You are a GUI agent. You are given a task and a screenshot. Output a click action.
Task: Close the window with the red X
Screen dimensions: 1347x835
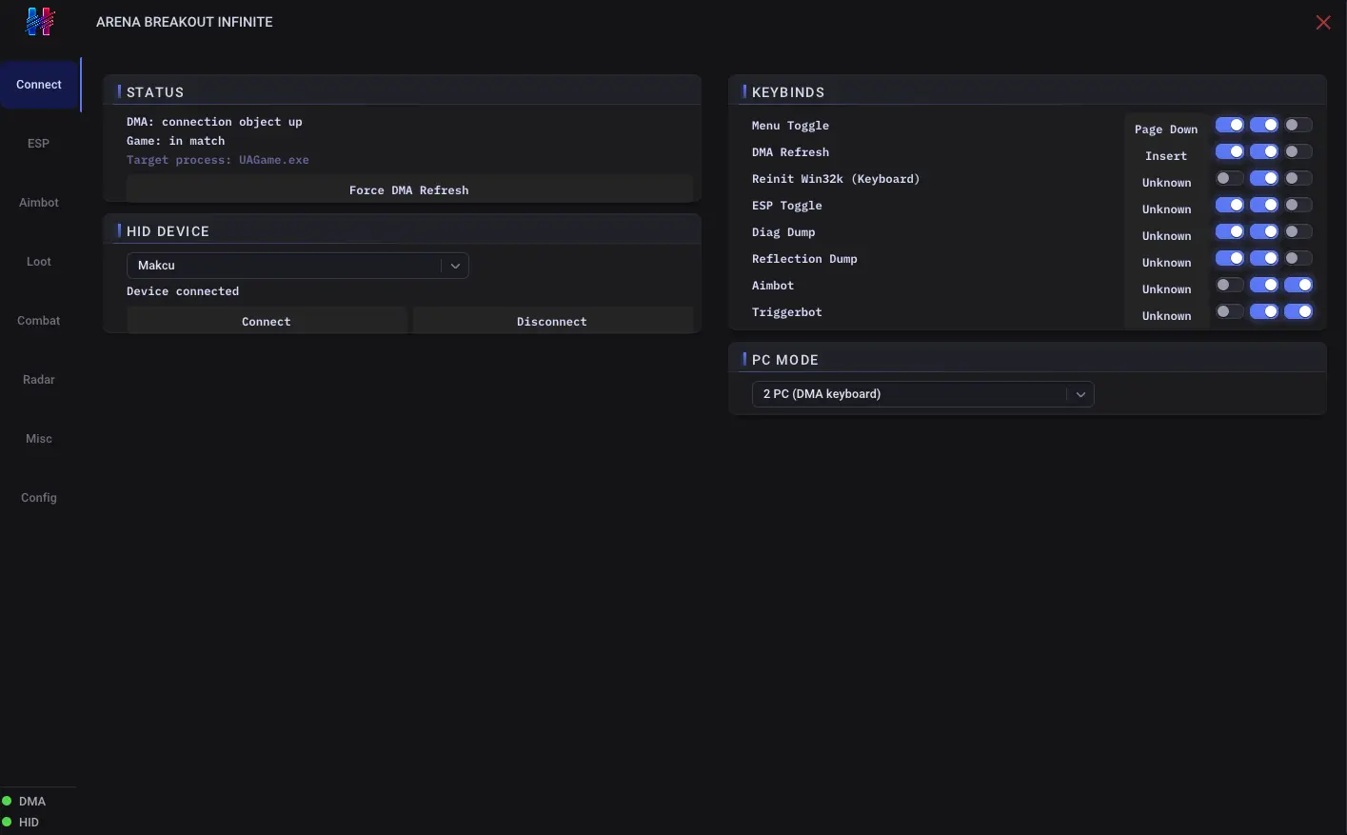click(x=1323, y=22)
